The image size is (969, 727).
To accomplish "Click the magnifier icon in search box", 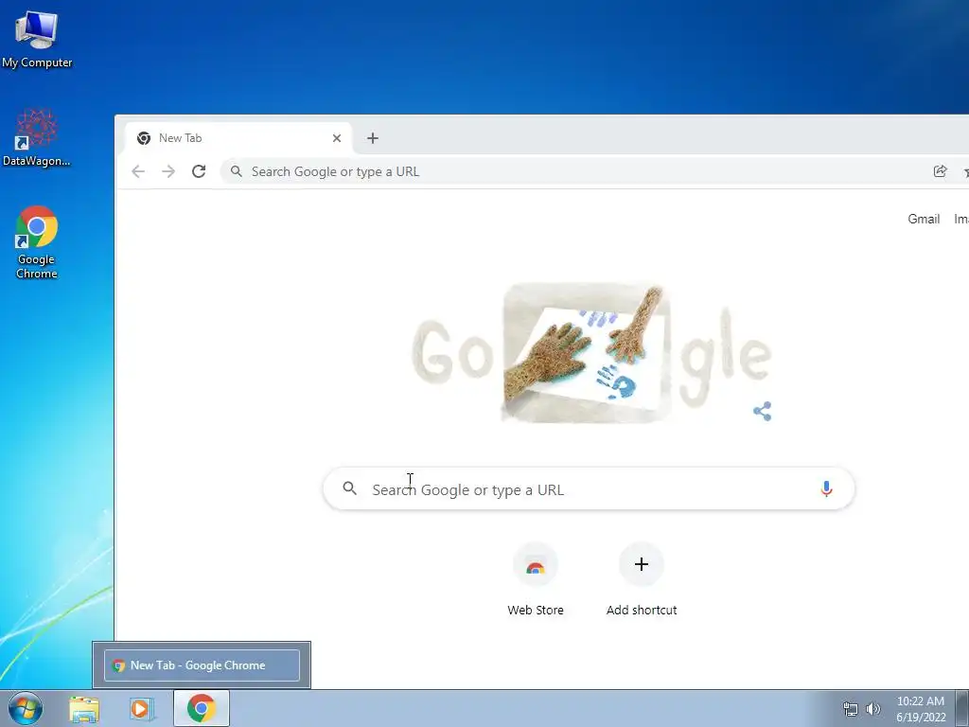I will point(350,489).
